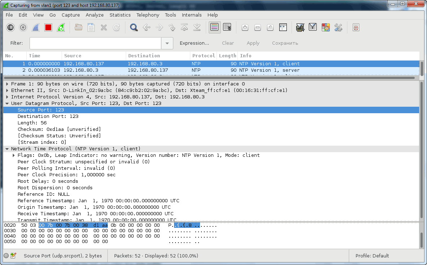Stop the running capture with red square
Viewport: 427px width, 265px height.
[x=48, y=27]
